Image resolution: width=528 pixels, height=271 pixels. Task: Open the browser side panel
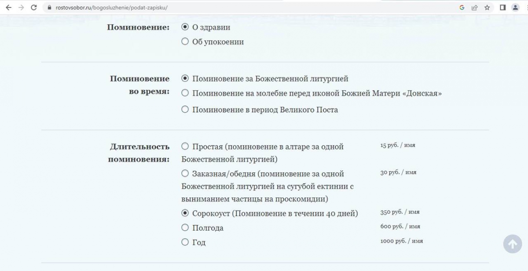(502, 7)
